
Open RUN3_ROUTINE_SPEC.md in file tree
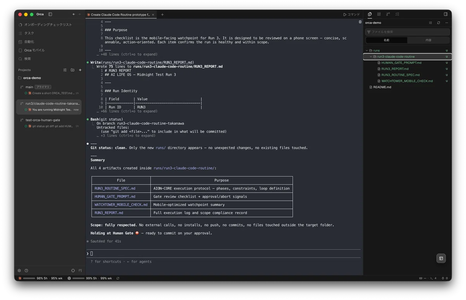click(x=400, y=75)
